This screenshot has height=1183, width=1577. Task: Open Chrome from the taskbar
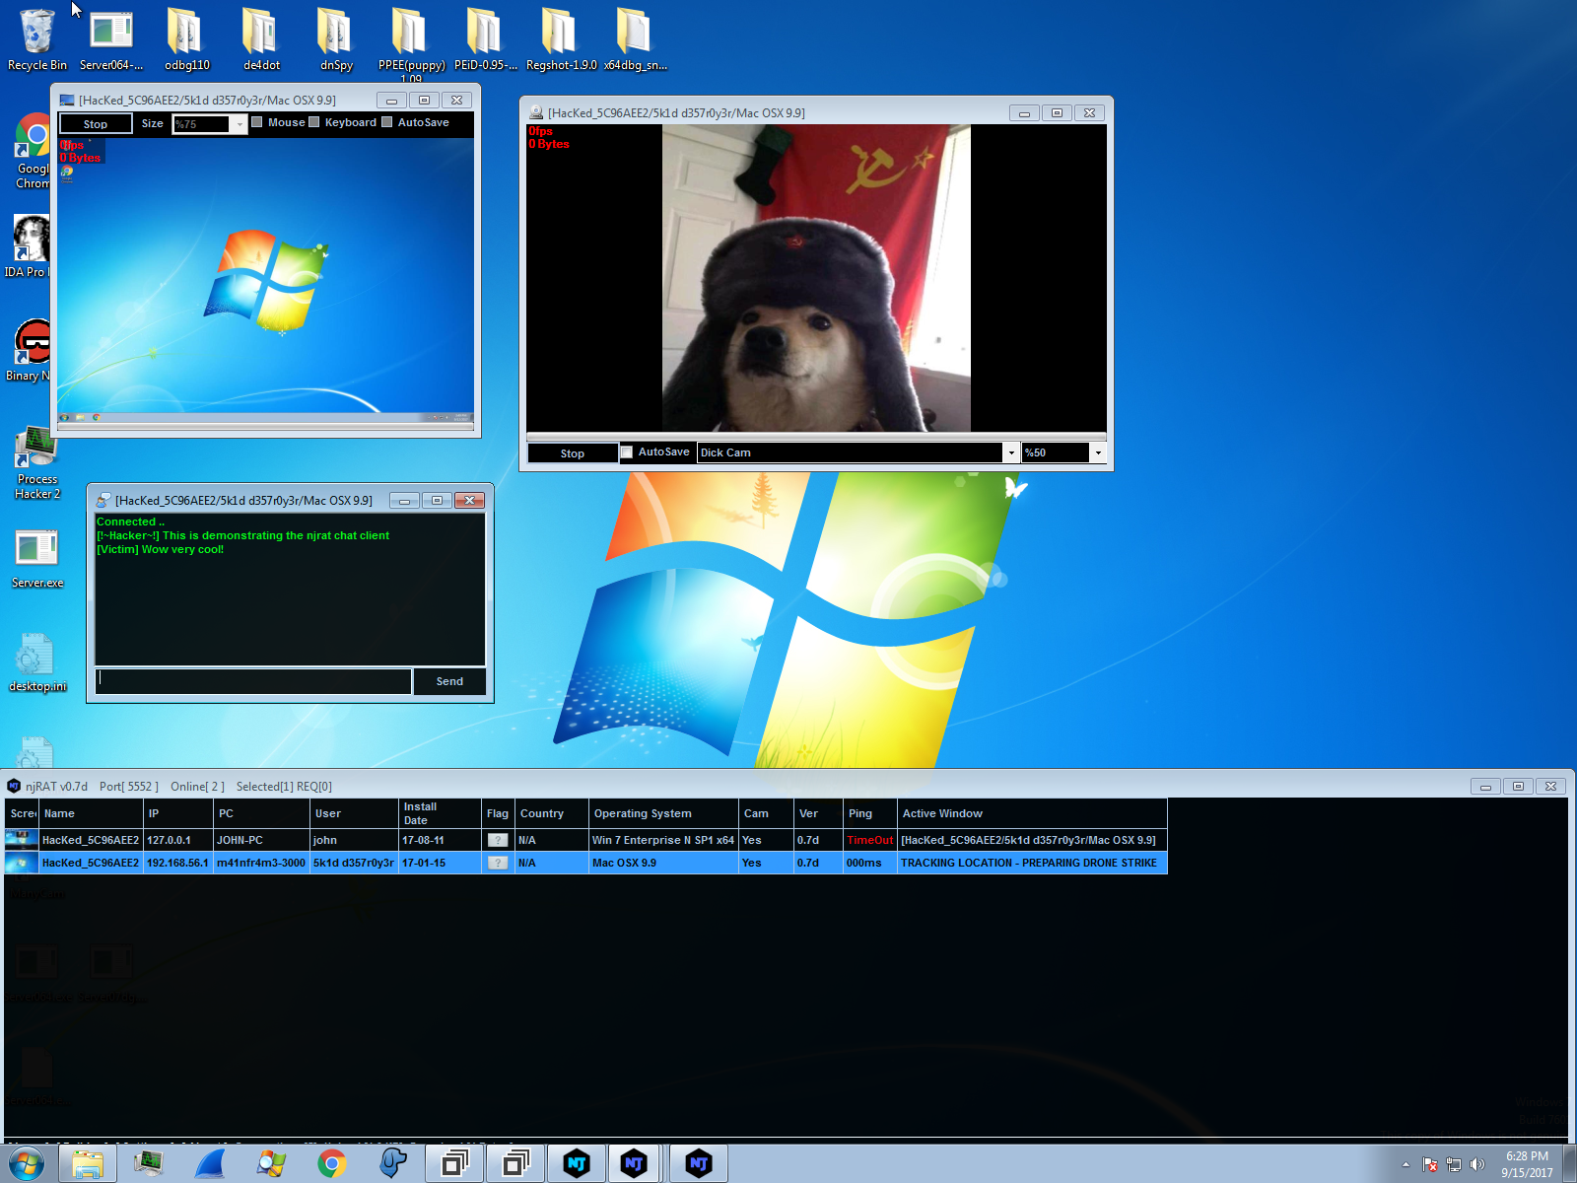332,1164
